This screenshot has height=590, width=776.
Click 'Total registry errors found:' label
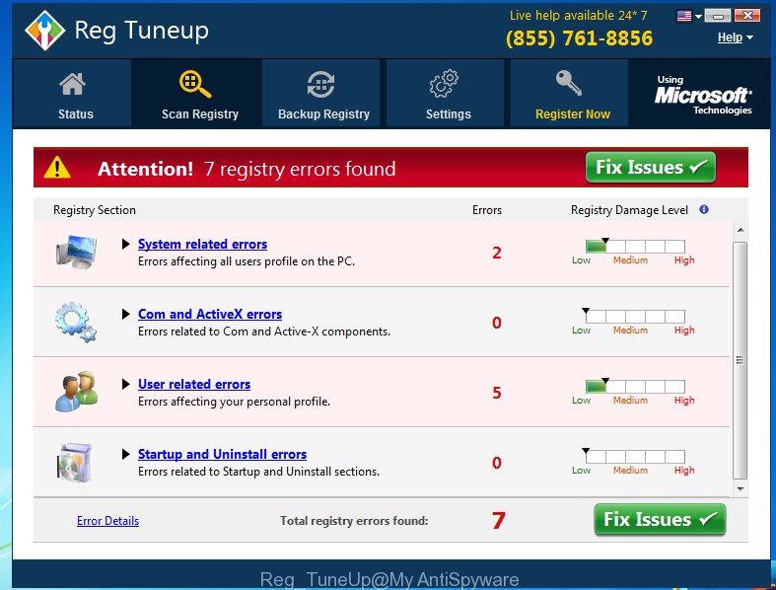354,521
